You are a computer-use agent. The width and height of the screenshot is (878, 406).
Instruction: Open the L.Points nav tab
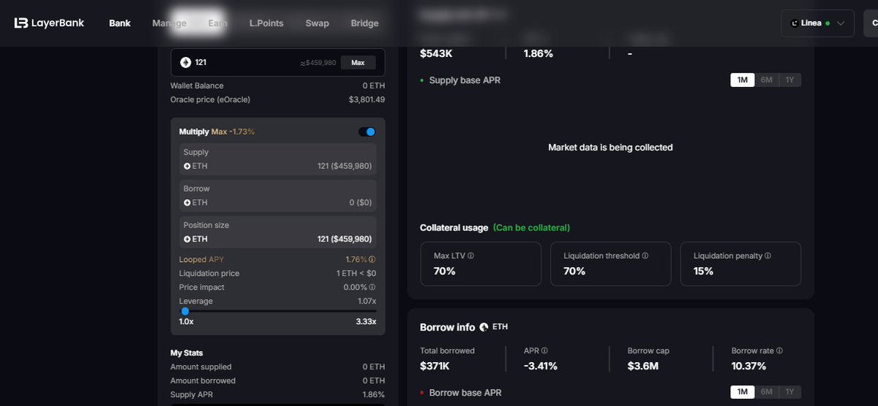click(x=266, y=23)
